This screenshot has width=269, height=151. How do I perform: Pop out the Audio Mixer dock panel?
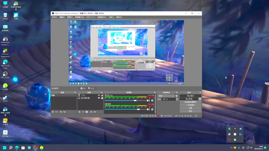coord(155,93)
